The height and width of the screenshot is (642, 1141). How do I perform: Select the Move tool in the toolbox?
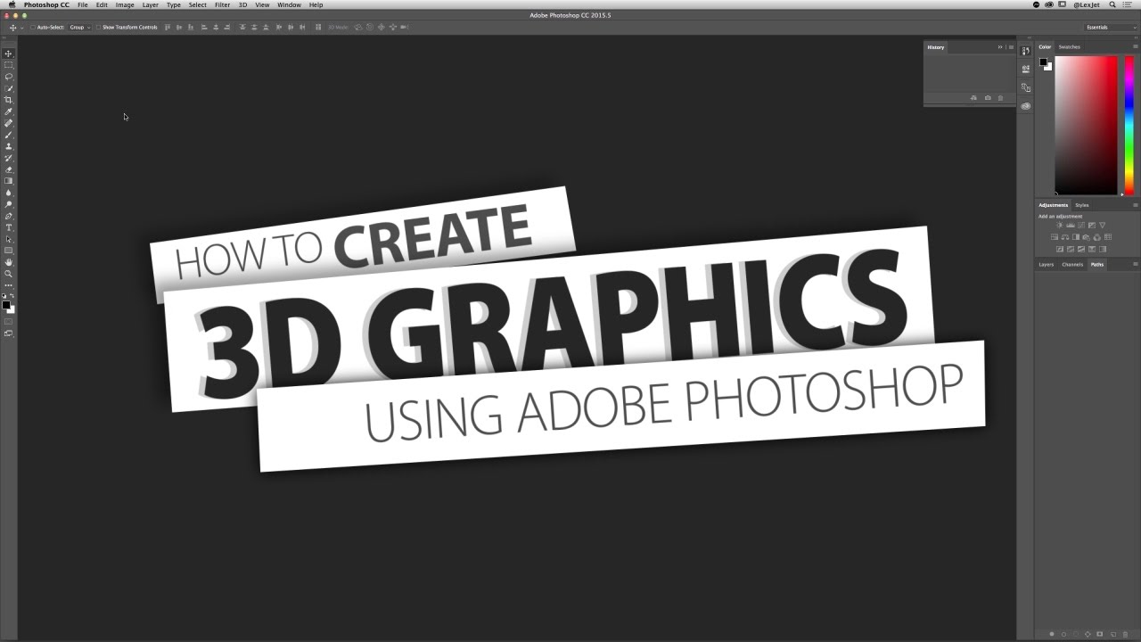9,53
